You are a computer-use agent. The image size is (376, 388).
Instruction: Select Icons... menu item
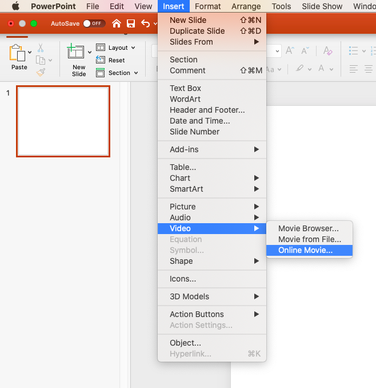[x=212, y=279]
